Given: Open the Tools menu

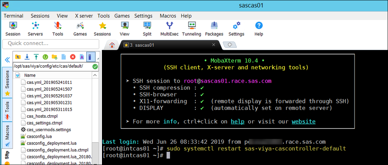Looking at the screenshot, I should pyautogui.click(x=103, y=16).
